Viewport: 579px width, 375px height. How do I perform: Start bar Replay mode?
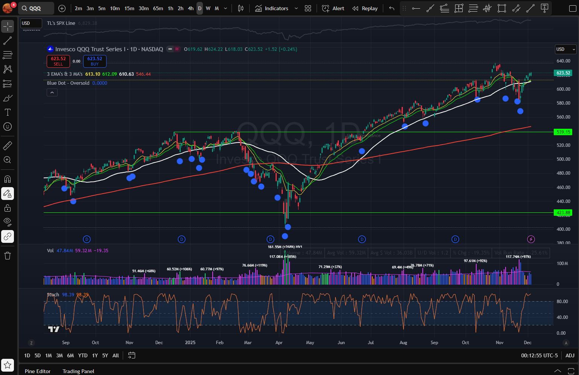click(365, 8)
